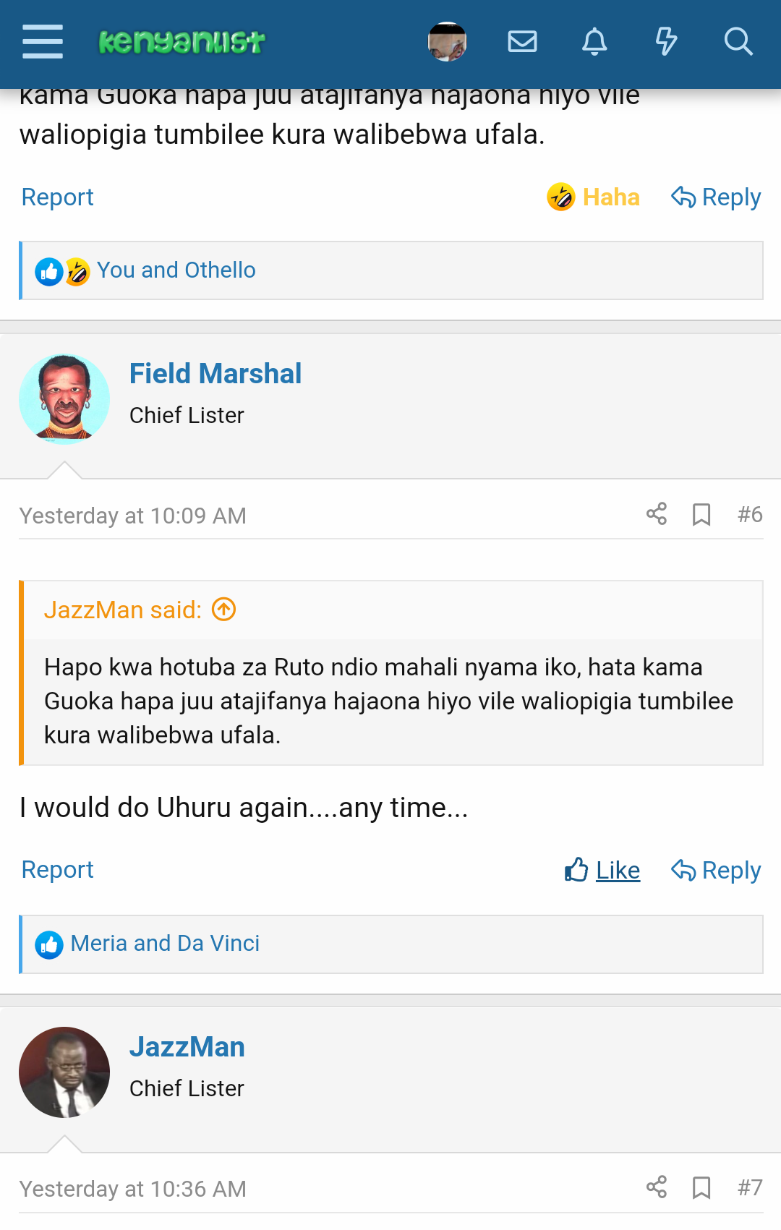Show reactions from You and Othello

176,270
